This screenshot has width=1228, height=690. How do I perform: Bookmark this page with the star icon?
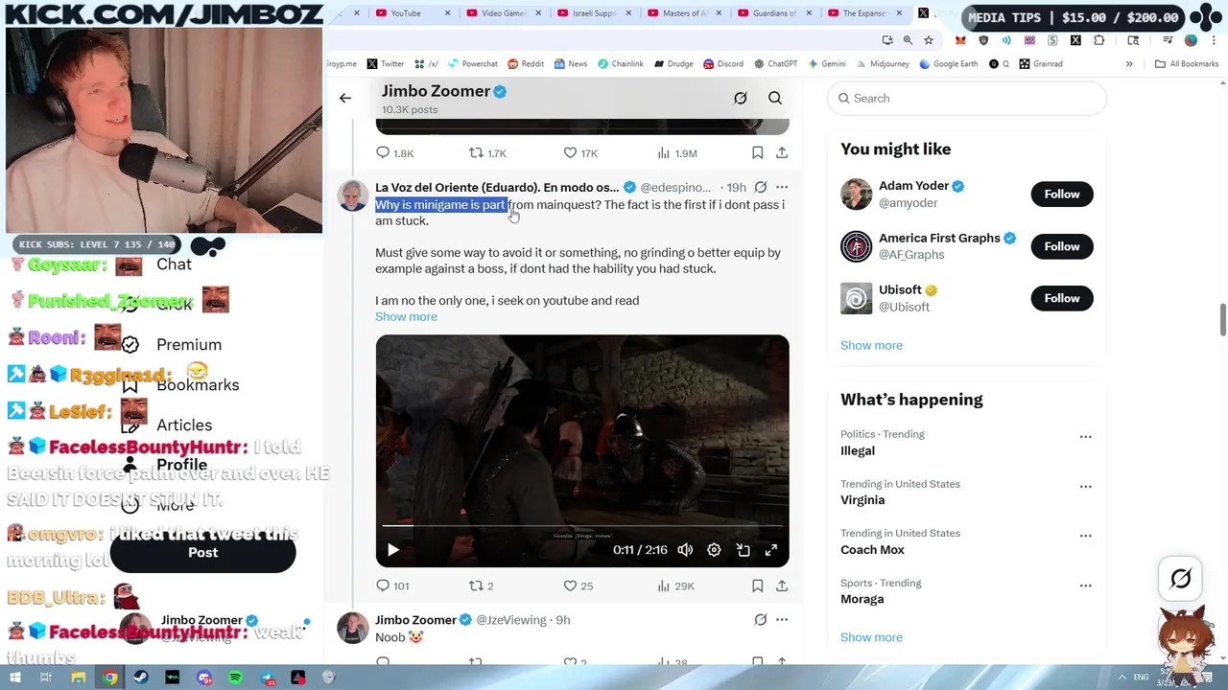[929, 40]
